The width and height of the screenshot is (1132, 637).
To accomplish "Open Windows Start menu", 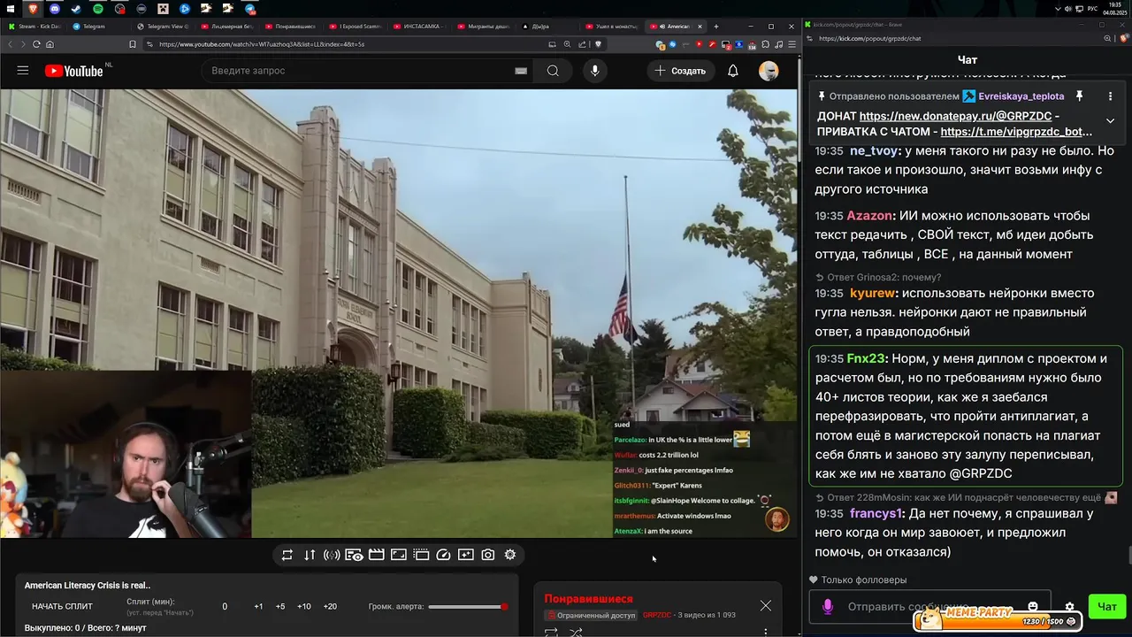I will pyautogui.click(x=11, y=9).
